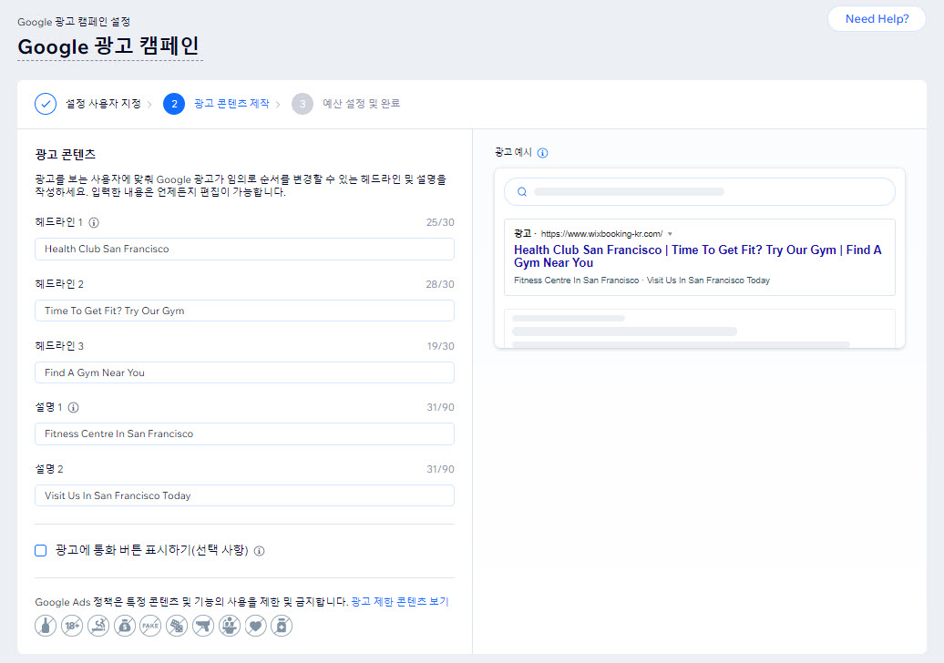The width and height of the screenshot is (944, 663).
Task: Click the no-alcohol bottle policy icon
Action: tap(46, 626)
